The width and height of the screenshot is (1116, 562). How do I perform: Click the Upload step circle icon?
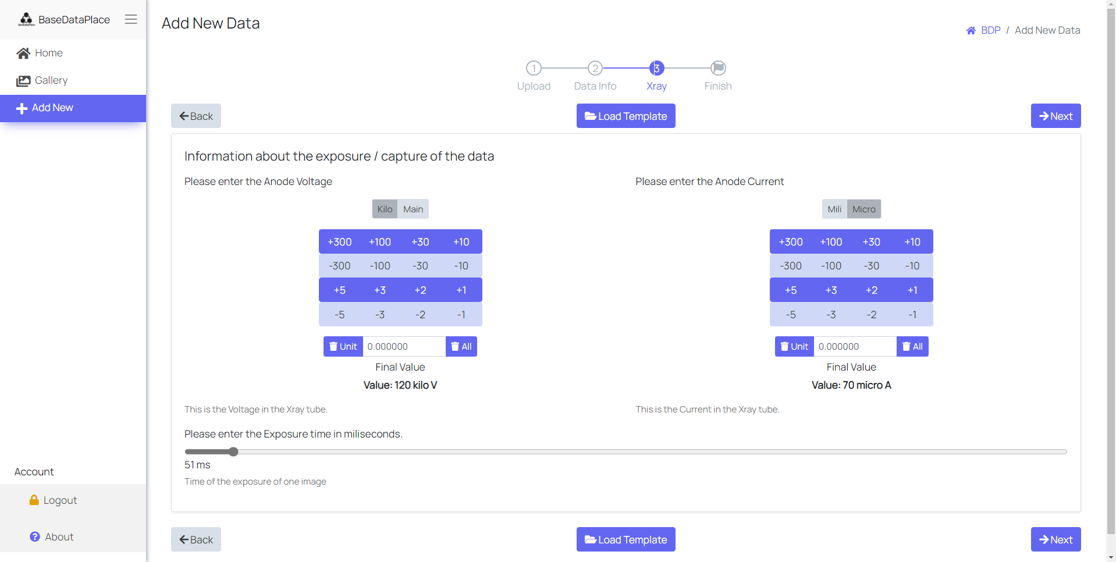pyautogui.click(x=534, y=68)
